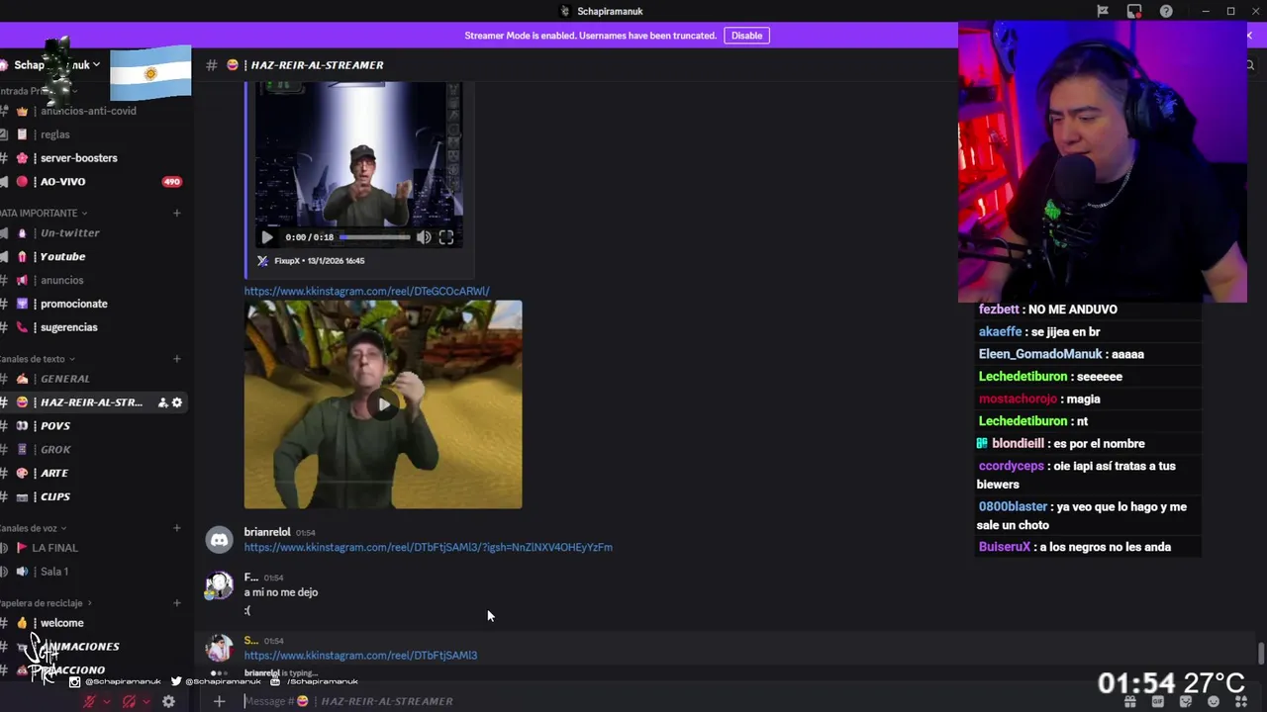Open the help question mark icon
Screen dimensions: 1267x712
(1166, 11)
